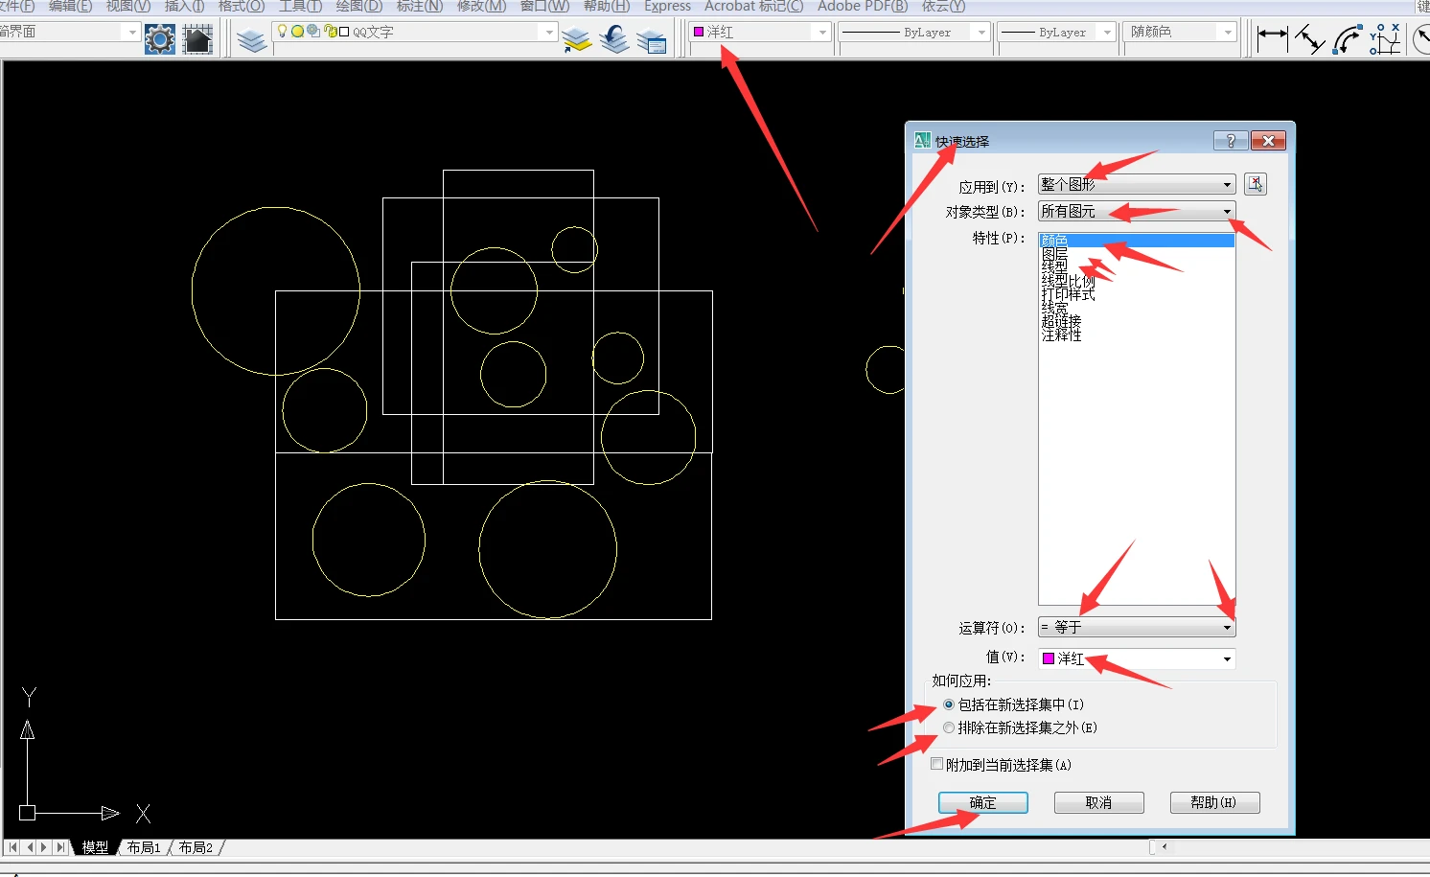Select 排除在新选择集之外 radio button

tap(949, 727)
